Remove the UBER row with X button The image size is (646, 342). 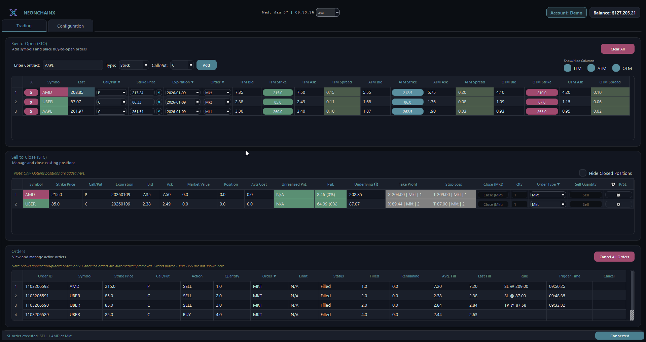(x=31, y=102)
